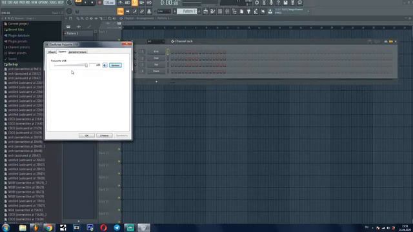Click the Windows Start button
The image size is (413, 232).
pos(6,227)
